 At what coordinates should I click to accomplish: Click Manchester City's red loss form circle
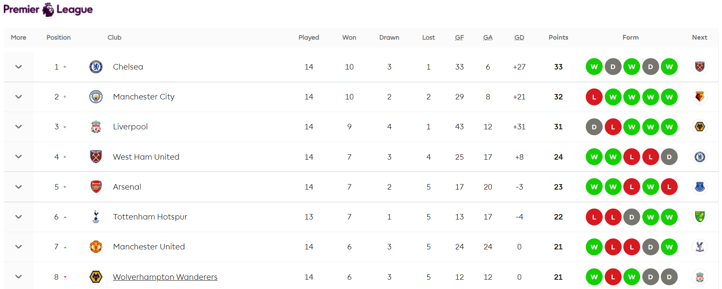pos(594,97)
